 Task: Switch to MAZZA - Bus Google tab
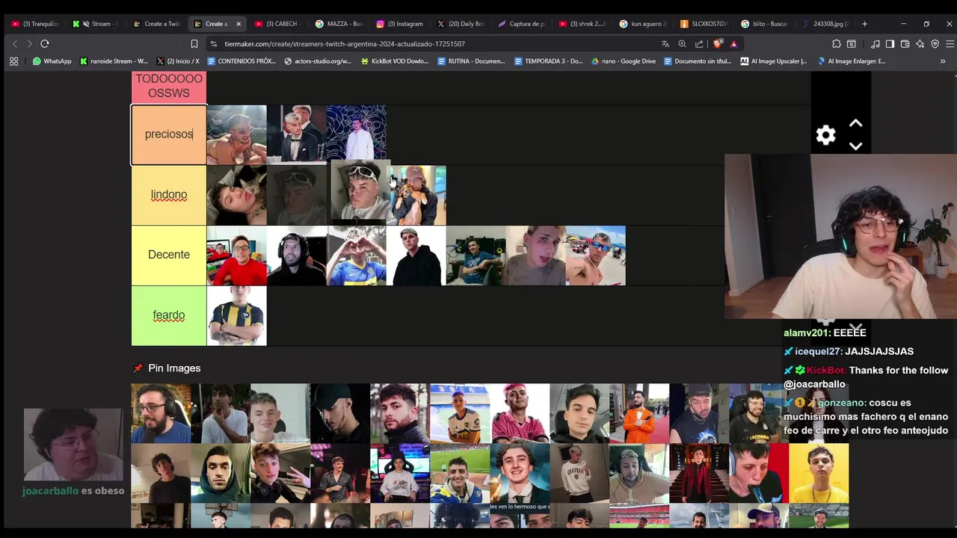click(x=339, y=24)
